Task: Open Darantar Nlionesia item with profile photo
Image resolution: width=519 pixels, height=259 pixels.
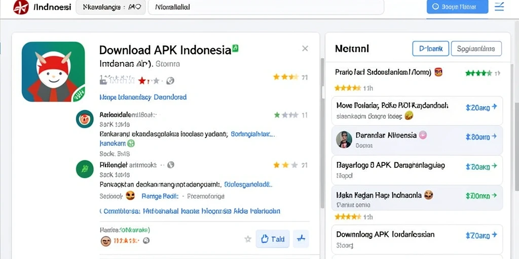Action: click(x=417, y=140)
